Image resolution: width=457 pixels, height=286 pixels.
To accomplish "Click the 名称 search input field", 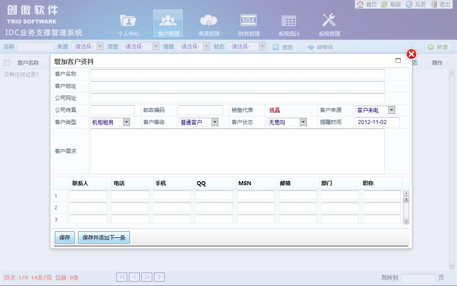I will (x=36, y=46).
